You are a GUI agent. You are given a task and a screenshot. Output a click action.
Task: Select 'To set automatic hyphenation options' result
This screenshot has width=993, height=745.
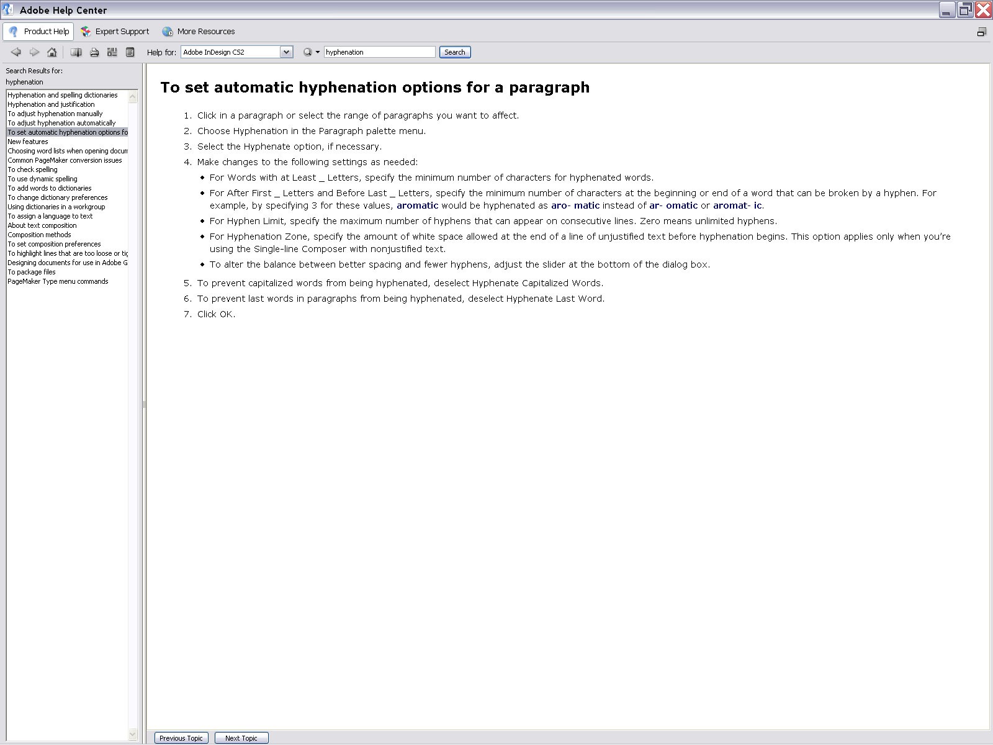tap(68, 132)
